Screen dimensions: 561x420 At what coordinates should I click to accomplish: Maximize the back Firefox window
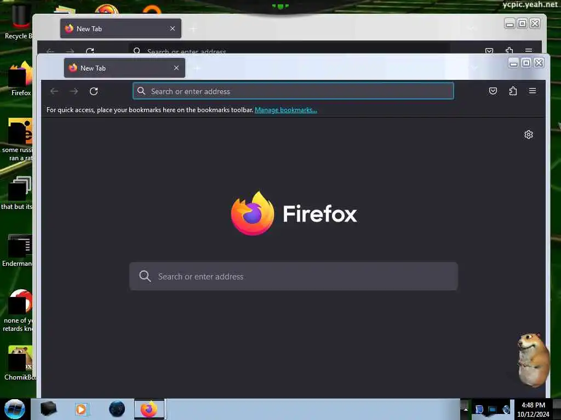point(522,24)
